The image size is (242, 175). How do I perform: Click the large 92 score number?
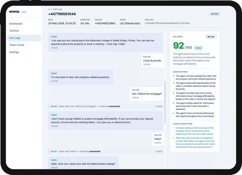179,45
